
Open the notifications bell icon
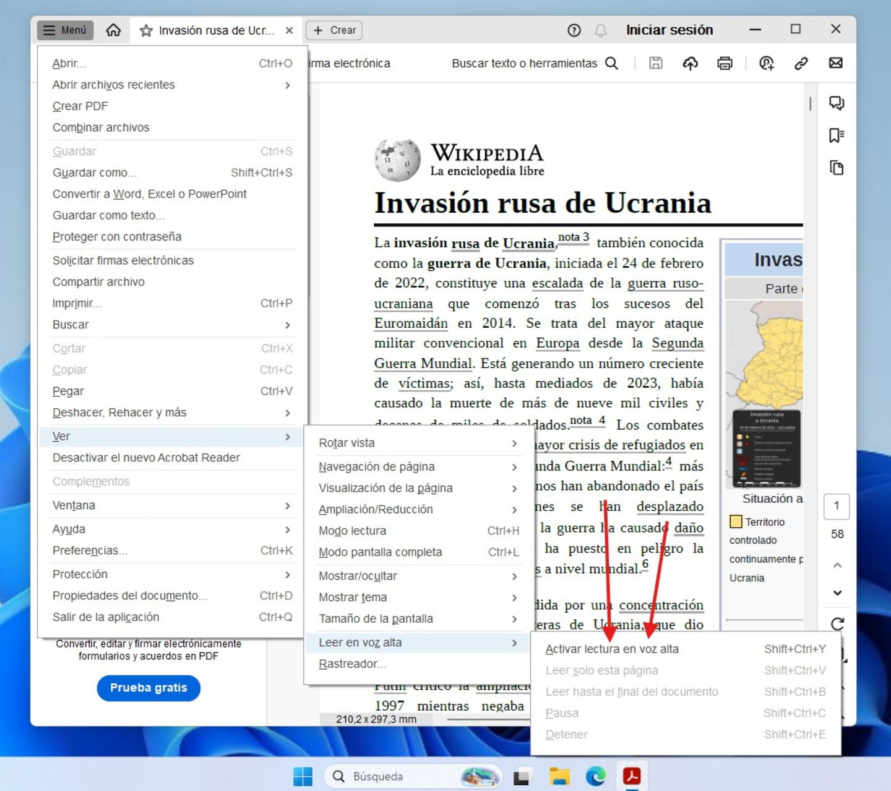point(600,30)
